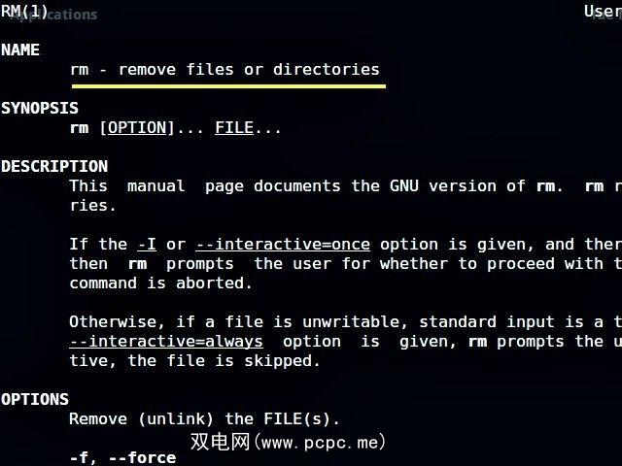Click the bold rm command in synopsis

point(79,127)
